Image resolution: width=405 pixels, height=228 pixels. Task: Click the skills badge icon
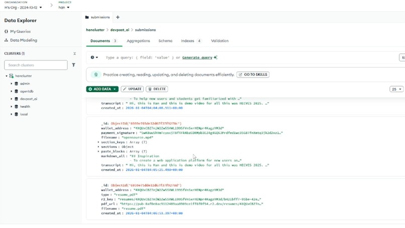(96, 74)
